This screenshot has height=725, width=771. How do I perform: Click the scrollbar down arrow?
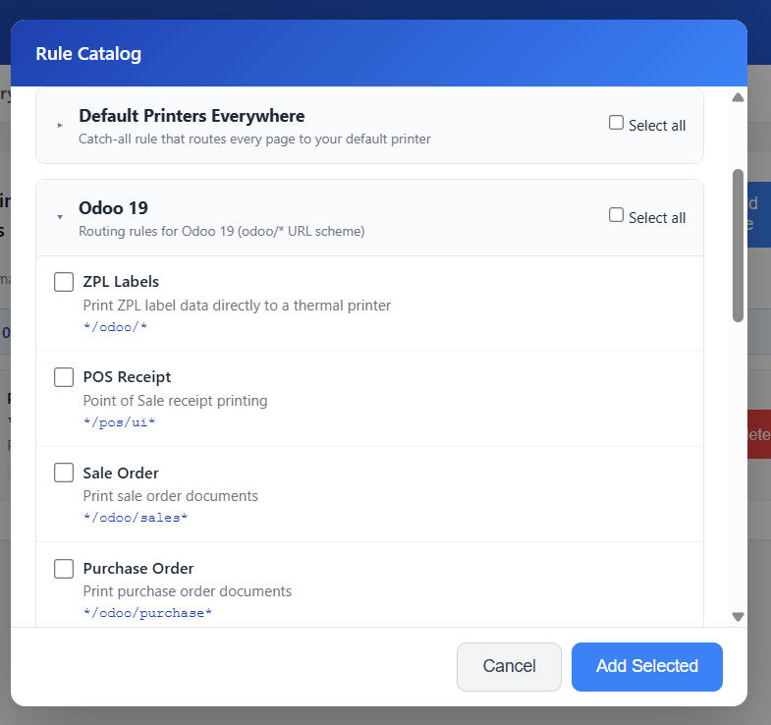[x=738, y=616]
